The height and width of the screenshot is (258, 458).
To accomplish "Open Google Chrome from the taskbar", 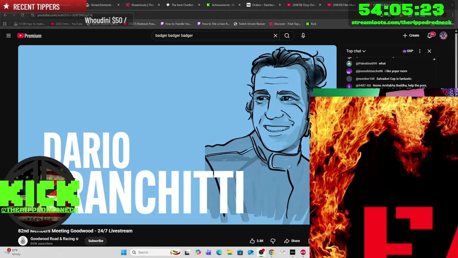I will coord(272,252).
